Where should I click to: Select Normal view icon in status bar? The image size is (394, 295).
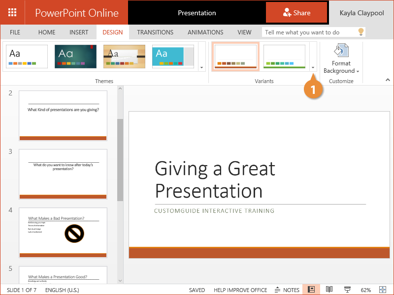(311, 290)
